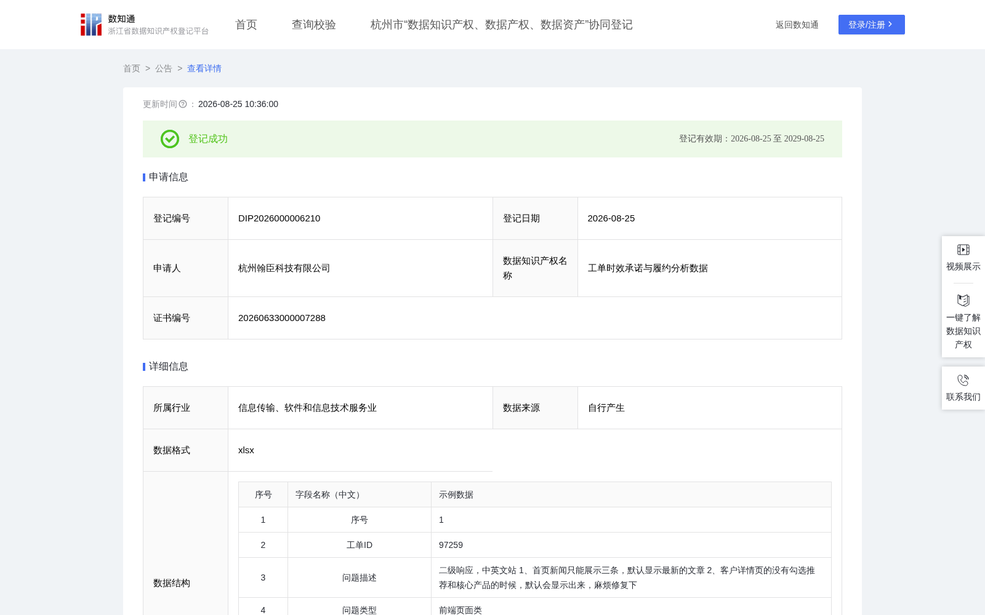Open 一键了解数据知识产权 book icon
This screenshot has width=985, height=615.
(x=963, y=300)
